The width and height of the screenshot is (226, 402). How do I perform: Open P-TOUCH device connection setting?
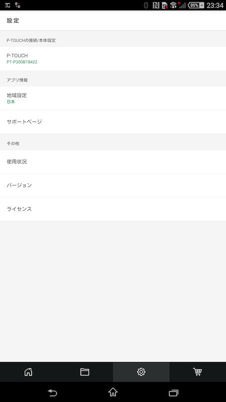[113, 58]
